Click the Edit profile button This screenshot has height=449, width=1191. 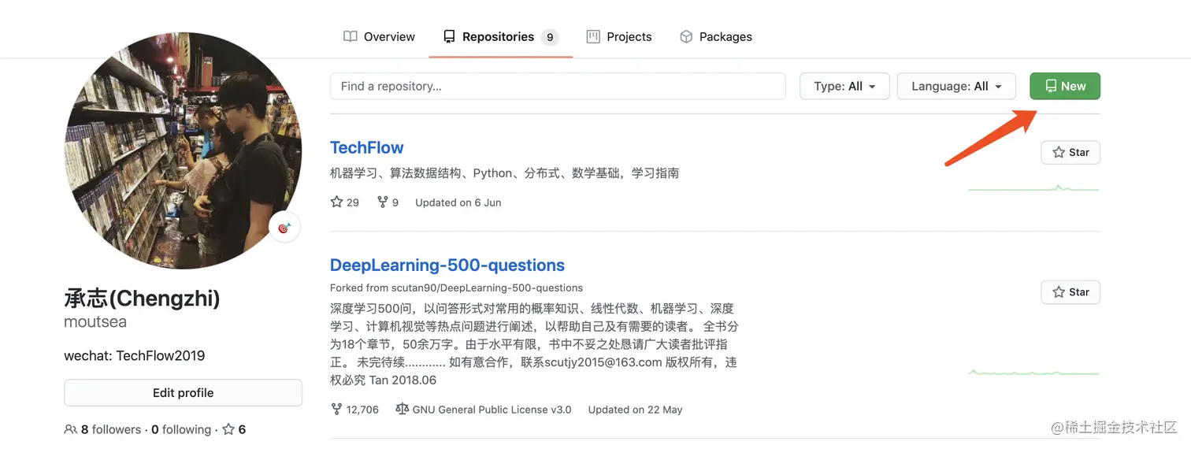coord(183,392)
